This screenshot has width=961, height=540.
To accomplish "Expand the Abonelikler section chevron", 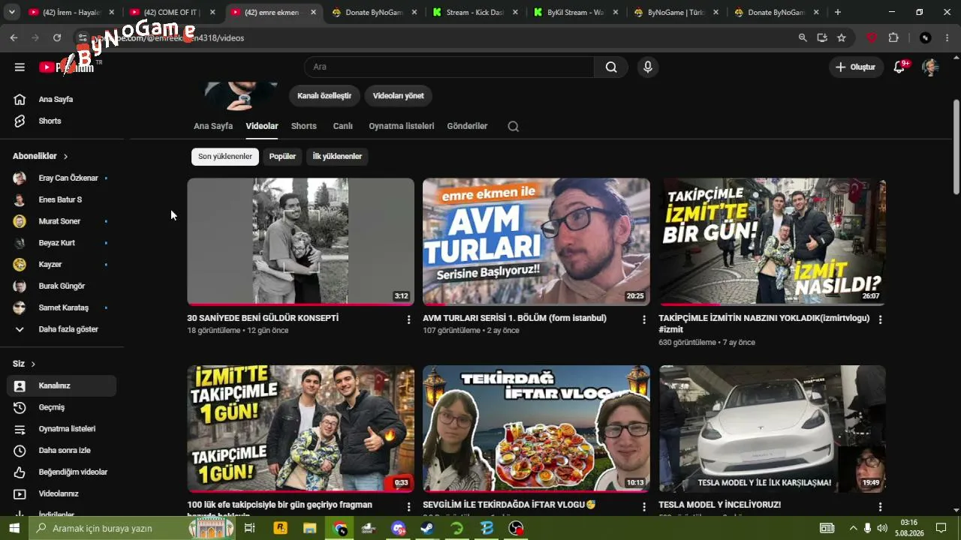I will point(65,156).
